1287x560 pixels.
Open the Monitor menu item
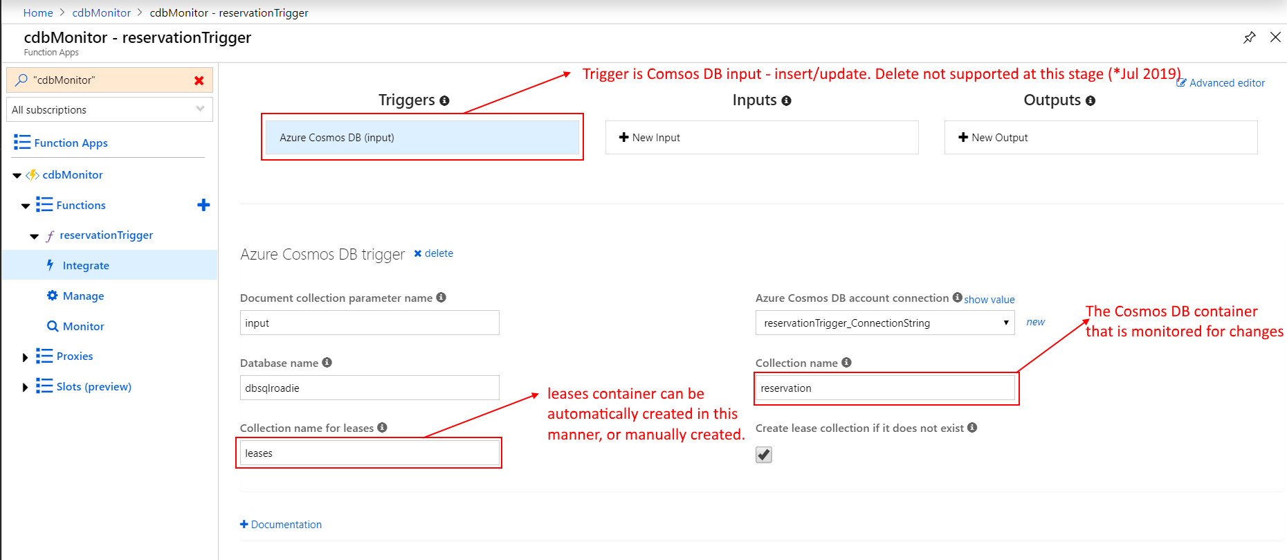[83, 327]
